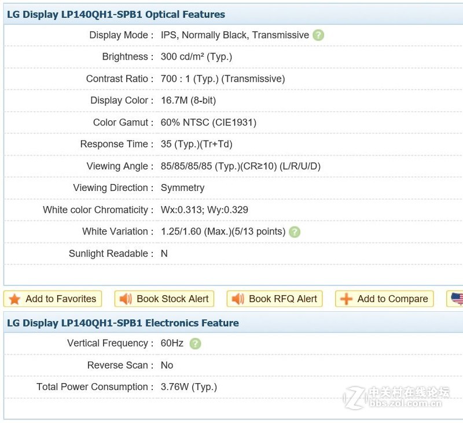The image size is (463, 423).
Task: Click speaker icon in Book Stock Alert
Action: (126, 299)
